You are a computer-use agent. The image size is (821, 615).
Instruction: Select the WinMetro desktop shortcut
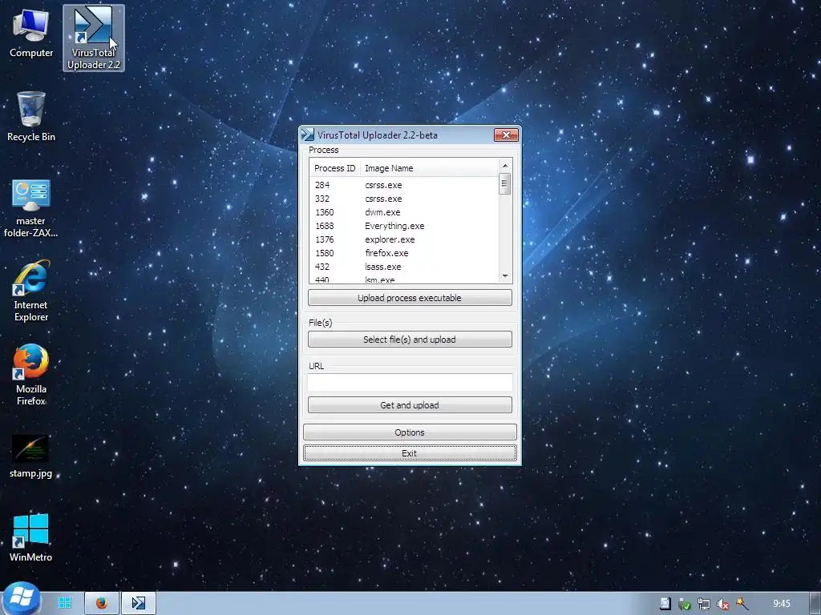pos(31,537)
